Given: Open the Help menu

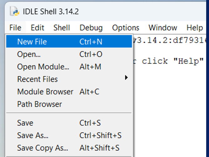Looking at the screenshot, I should [x=194, y=28].
